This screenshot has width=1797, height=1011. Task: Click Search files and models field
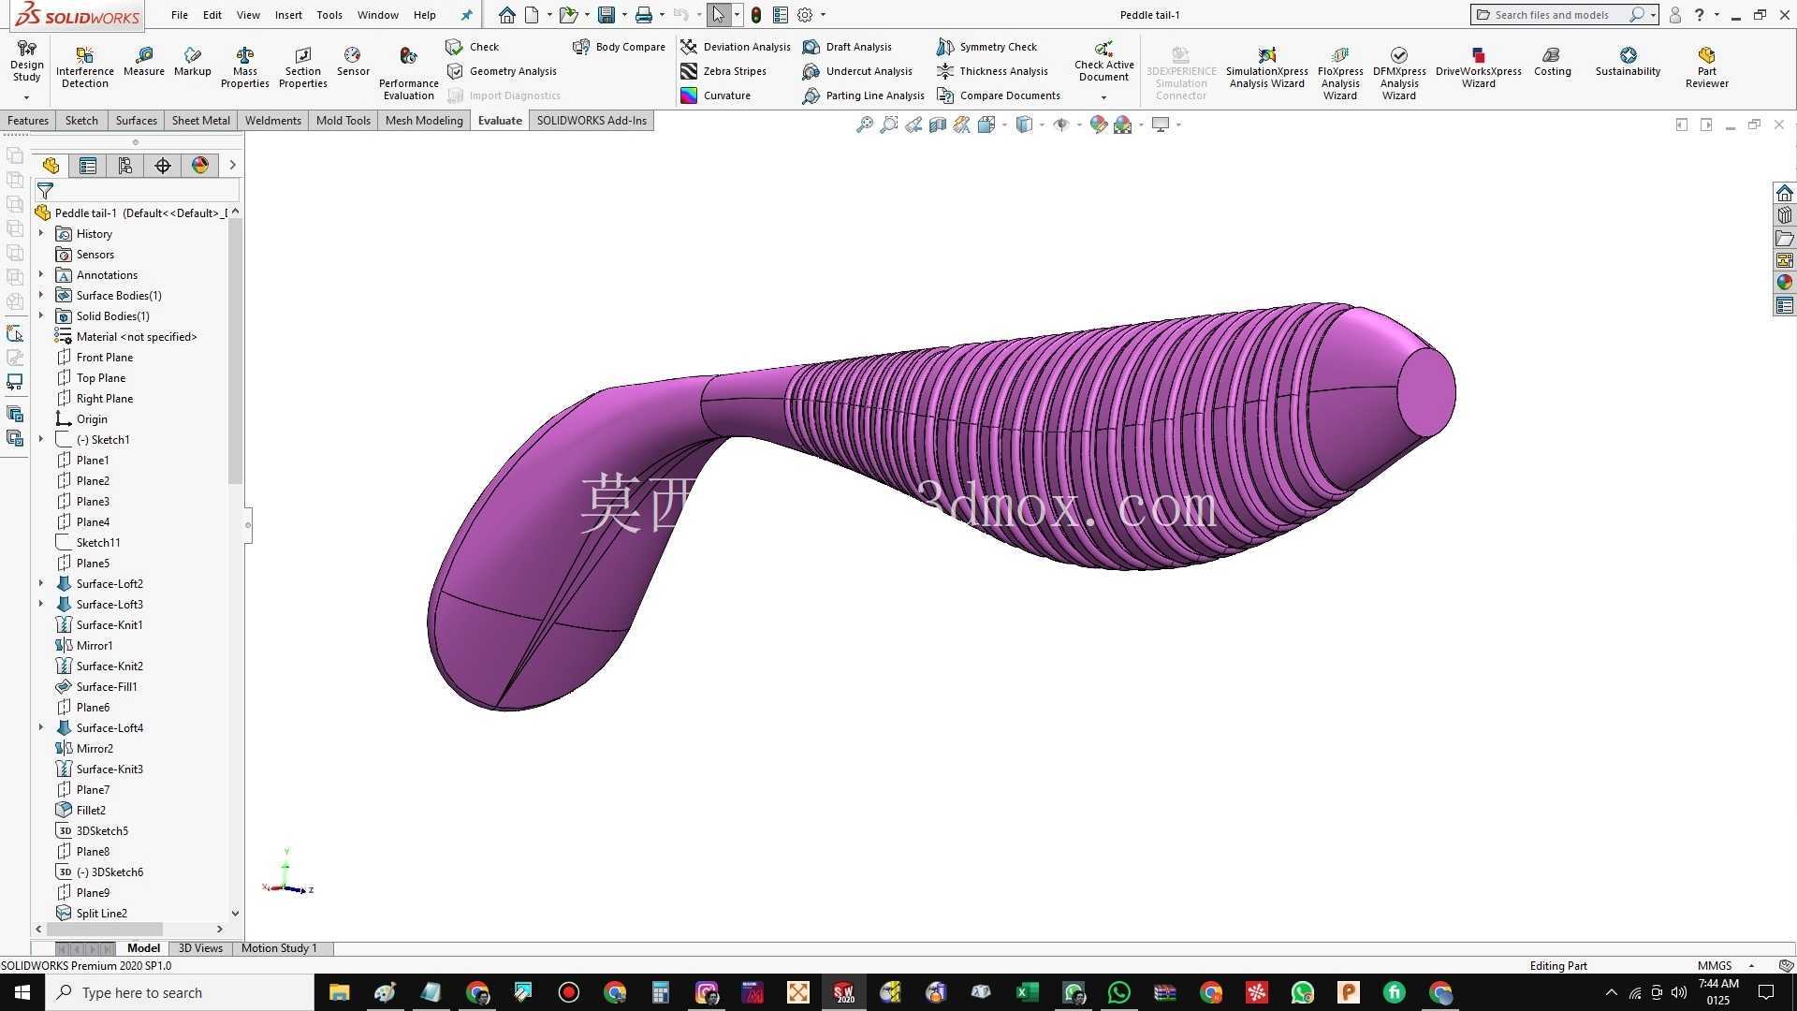pos(1554,15)
